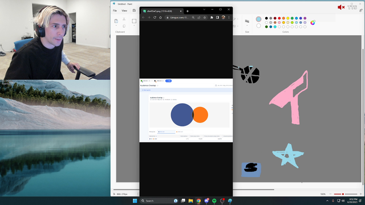Pick purple from the Paint palette

coord(305,18)
